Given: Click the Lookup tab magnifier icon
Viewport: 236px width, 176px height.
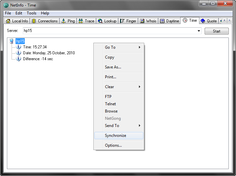Looking at the screenshot, I should point(100,21).
